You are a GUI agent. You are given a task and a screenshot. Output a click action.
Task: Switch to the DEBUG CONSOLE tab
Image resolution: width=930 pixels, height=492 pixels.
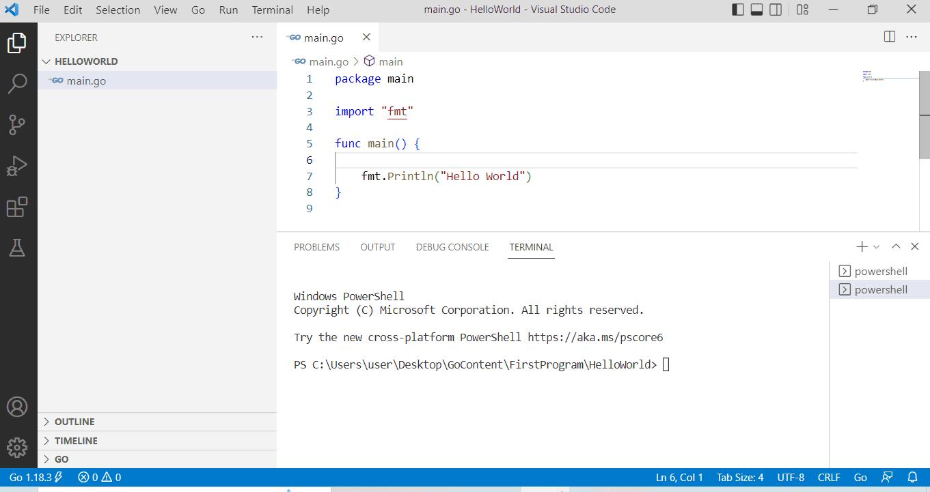pos(452,247)
